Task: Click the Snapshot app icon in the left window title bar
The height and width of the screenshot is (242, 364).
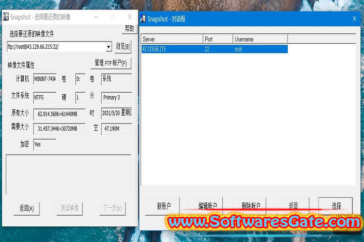Action: (6, 17)
